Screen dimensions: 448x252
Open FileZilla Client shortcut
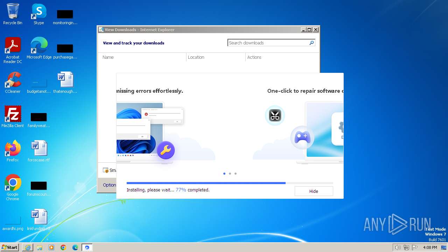[x=13, y=117]
